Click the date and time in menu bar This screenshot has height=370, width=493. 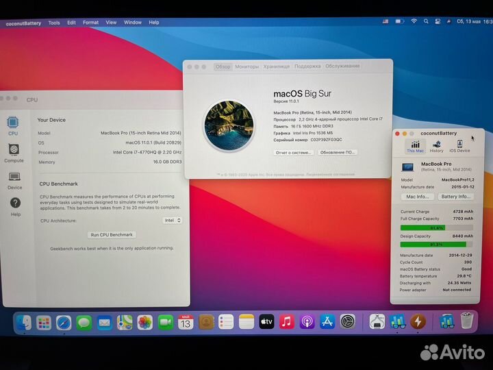(x=475, y=21)
